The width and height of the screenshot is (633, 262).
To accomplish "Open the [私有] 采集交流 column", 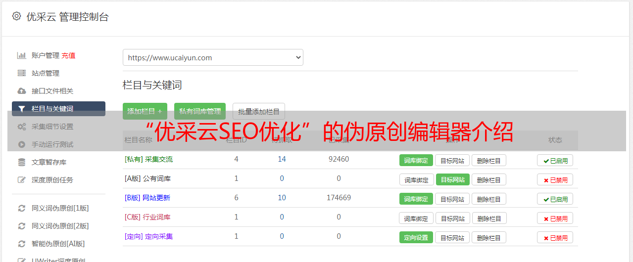I will click(x=149, y=159).
